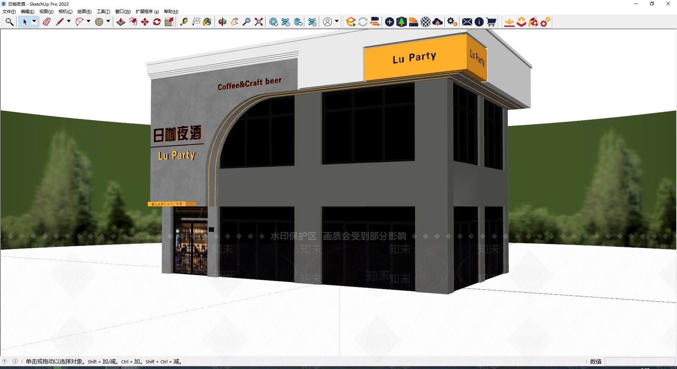Activate the Orbit camera tool
This screenshot has height=369, width=677.
[223, 22]
